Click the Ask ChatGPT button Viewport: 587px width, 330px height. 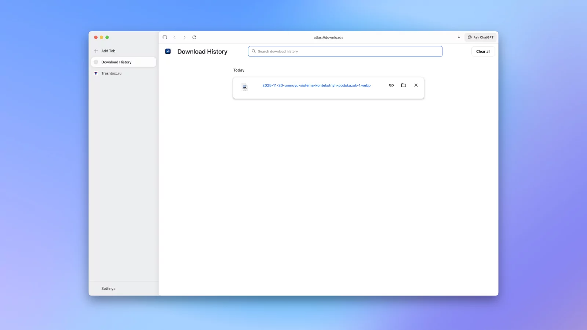click(480, 37)
